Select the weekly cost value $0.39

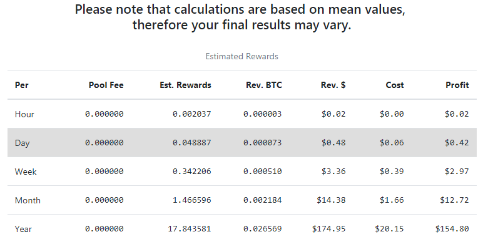coord(392,172)
